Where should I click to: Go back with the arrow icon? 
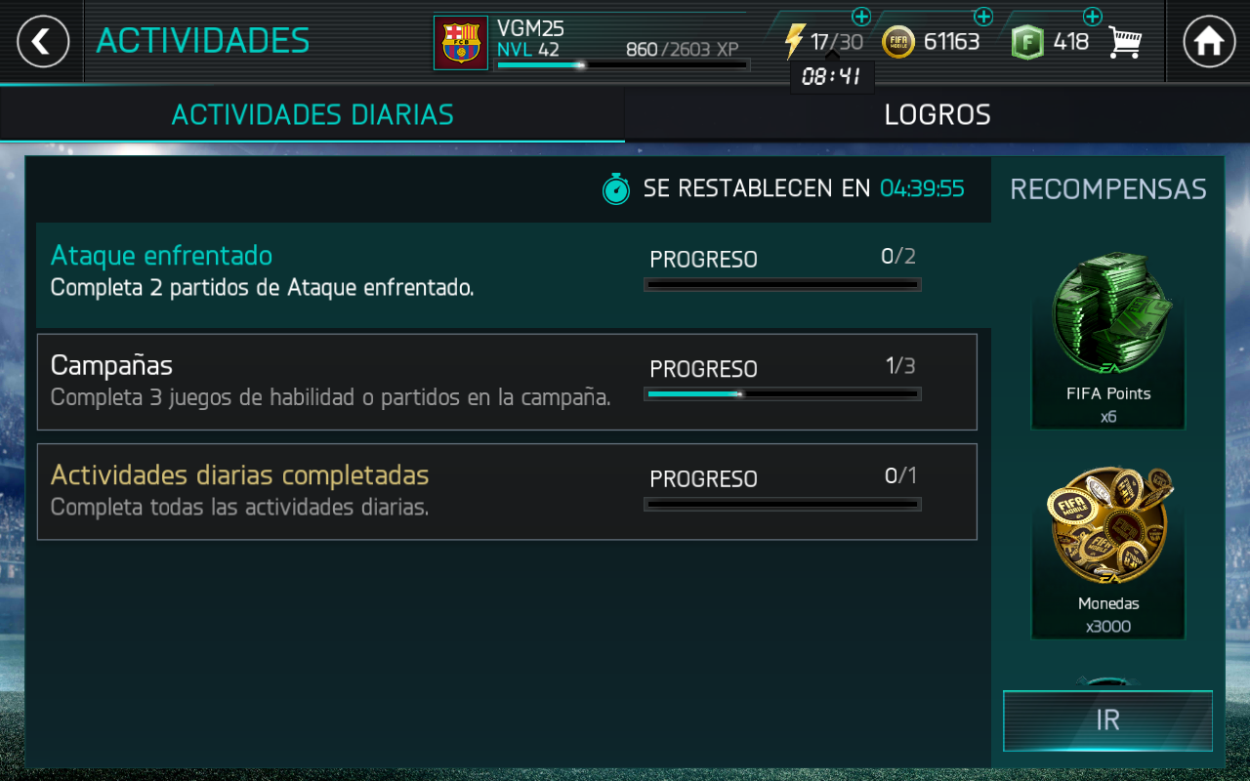43,41
